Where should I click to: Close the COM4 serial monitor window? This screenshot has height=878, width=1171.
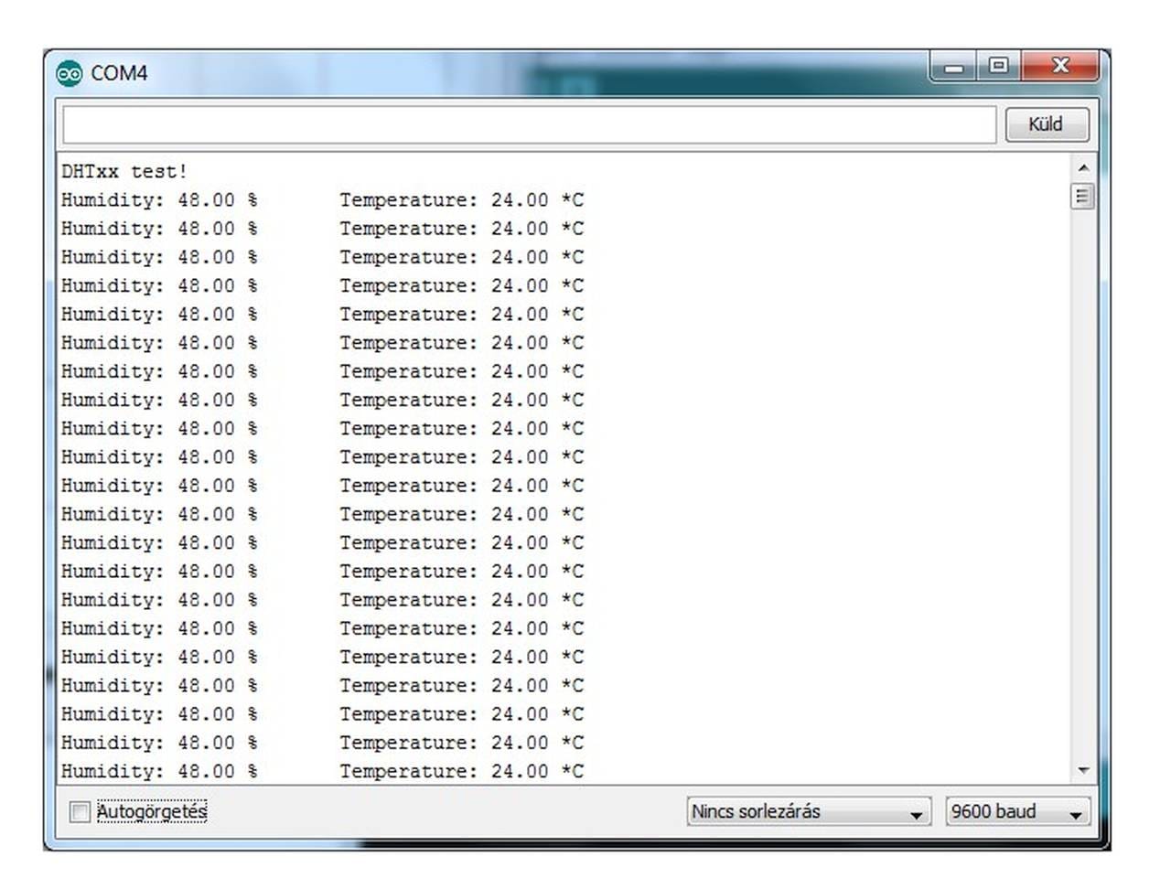click(1060, 66)
